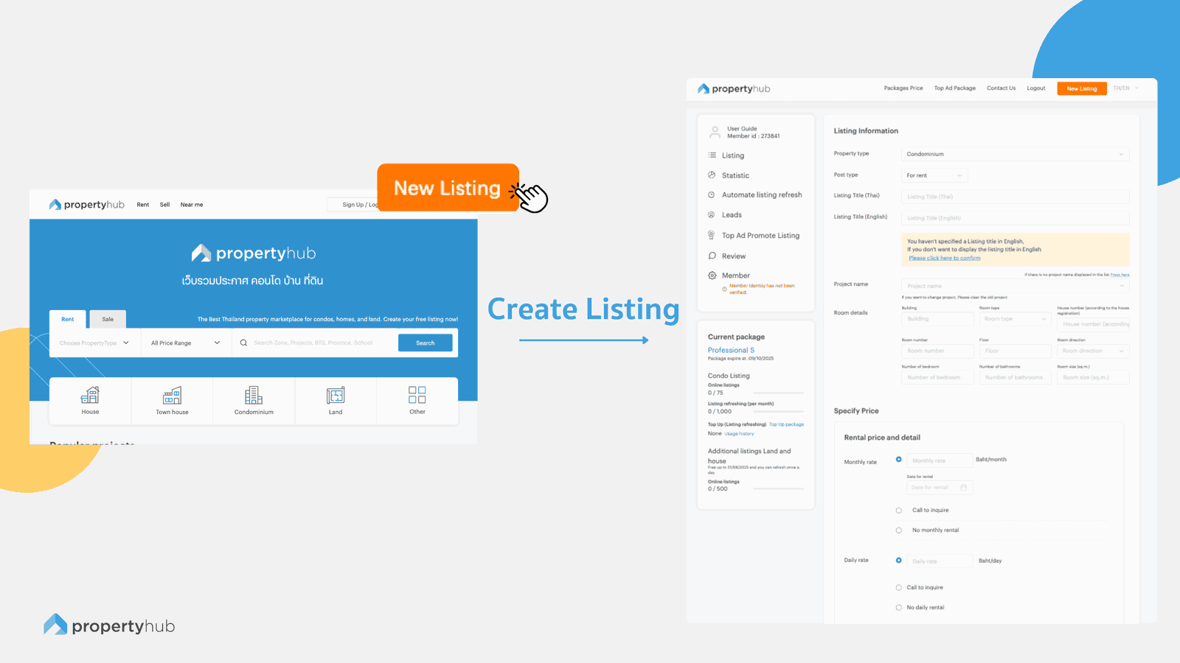This screenshot has width=1180, height=663.
Task: Select Call to inquire under Daily rate
Action: pos(898,587)
